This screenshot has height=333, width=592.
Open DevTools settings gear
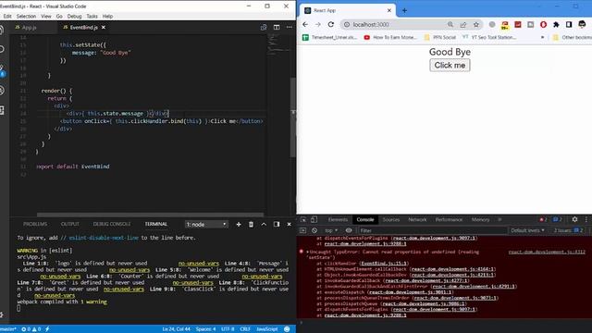click(x=574, y=219)
